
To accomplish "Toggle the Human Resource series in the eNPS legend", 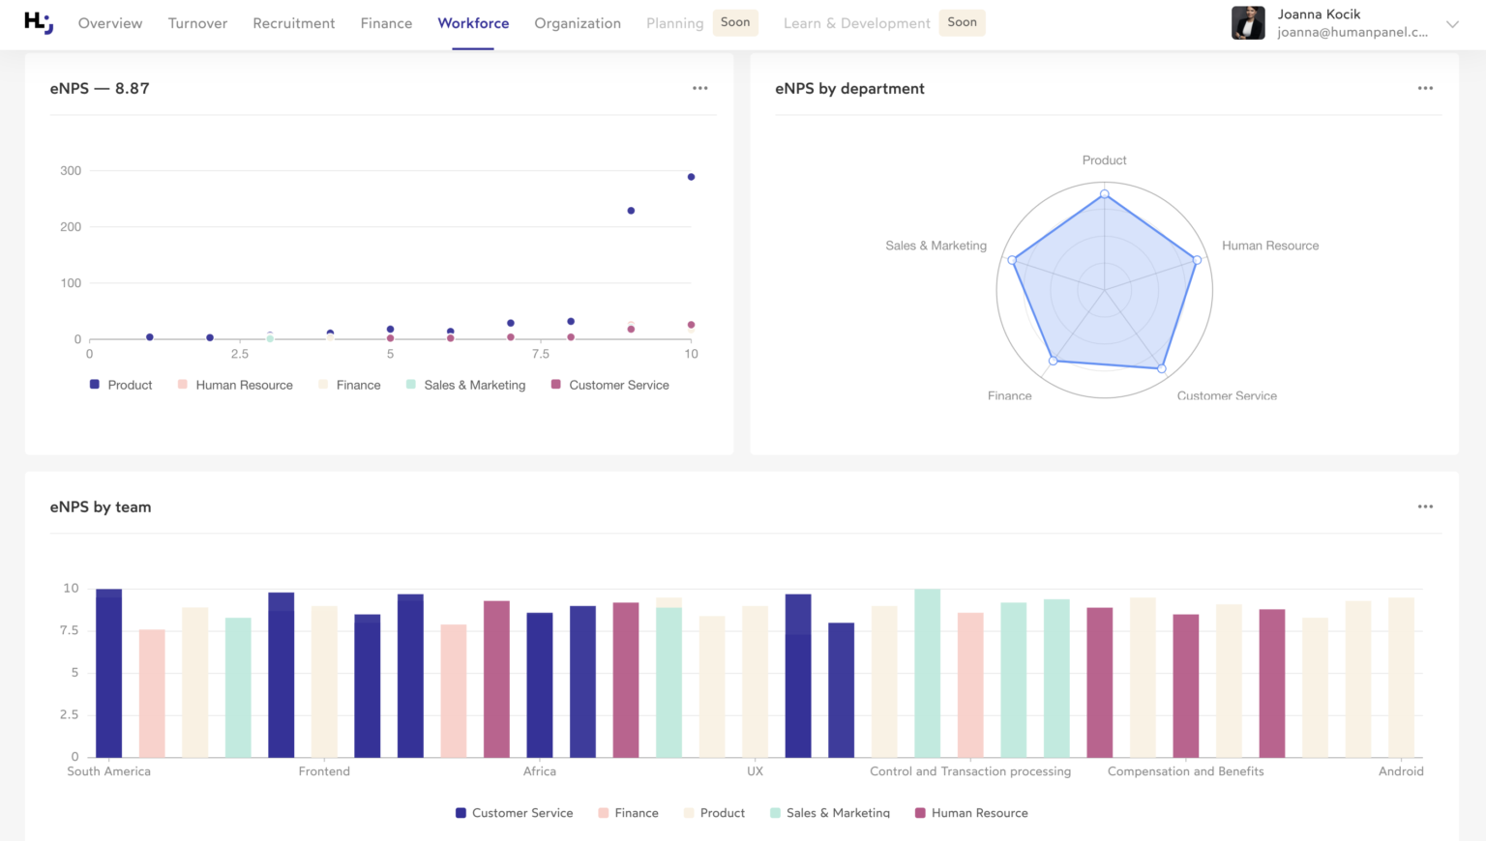I will (235, 385).
